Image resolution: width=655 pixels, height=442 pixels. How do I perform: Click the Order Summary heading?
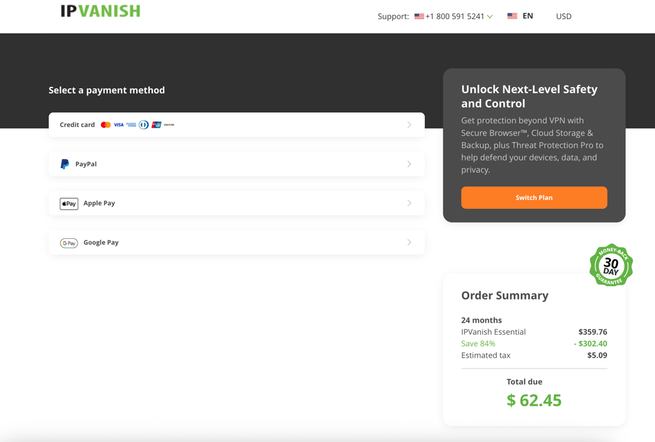(x=505, y=295)
